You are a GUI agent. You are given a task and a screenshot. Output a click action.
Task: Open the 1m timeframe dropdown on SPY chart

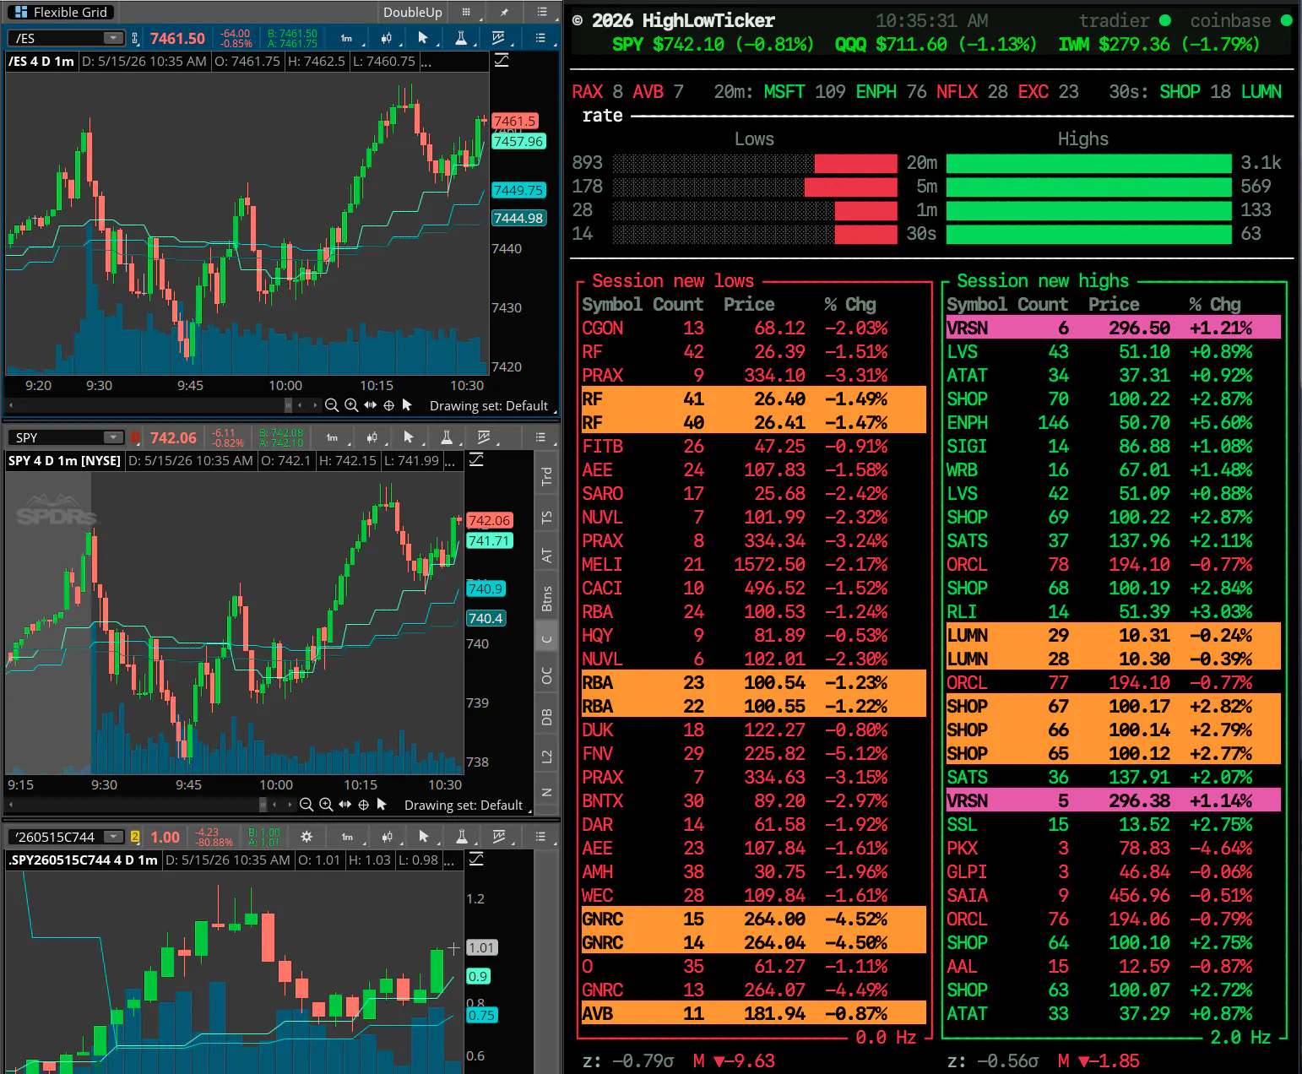(x=334, y=437)
